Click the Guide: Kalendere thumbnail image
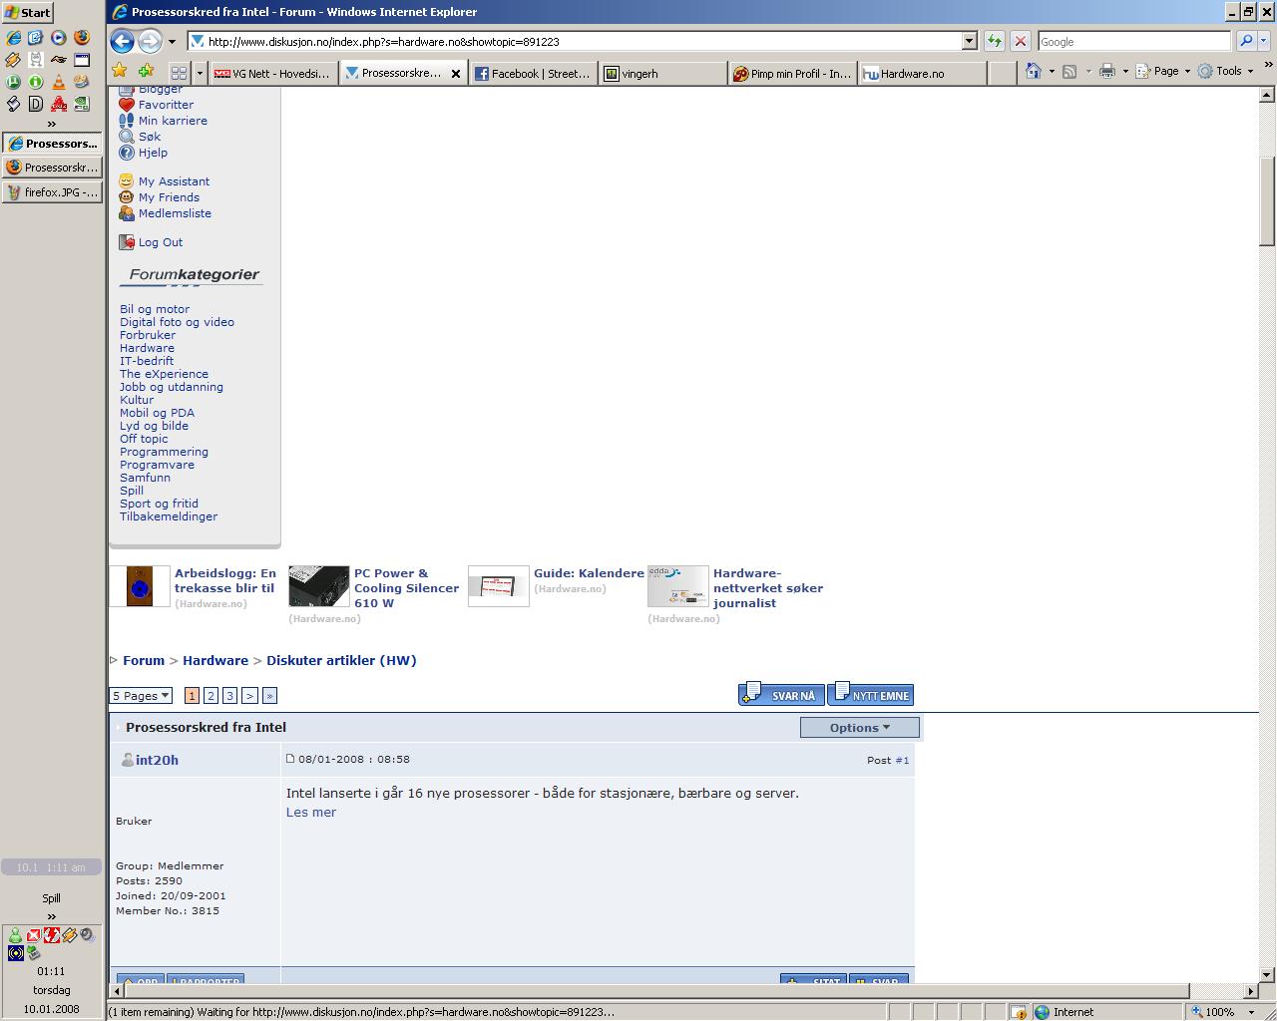The image size is (1277, 1021). [498, 586]
